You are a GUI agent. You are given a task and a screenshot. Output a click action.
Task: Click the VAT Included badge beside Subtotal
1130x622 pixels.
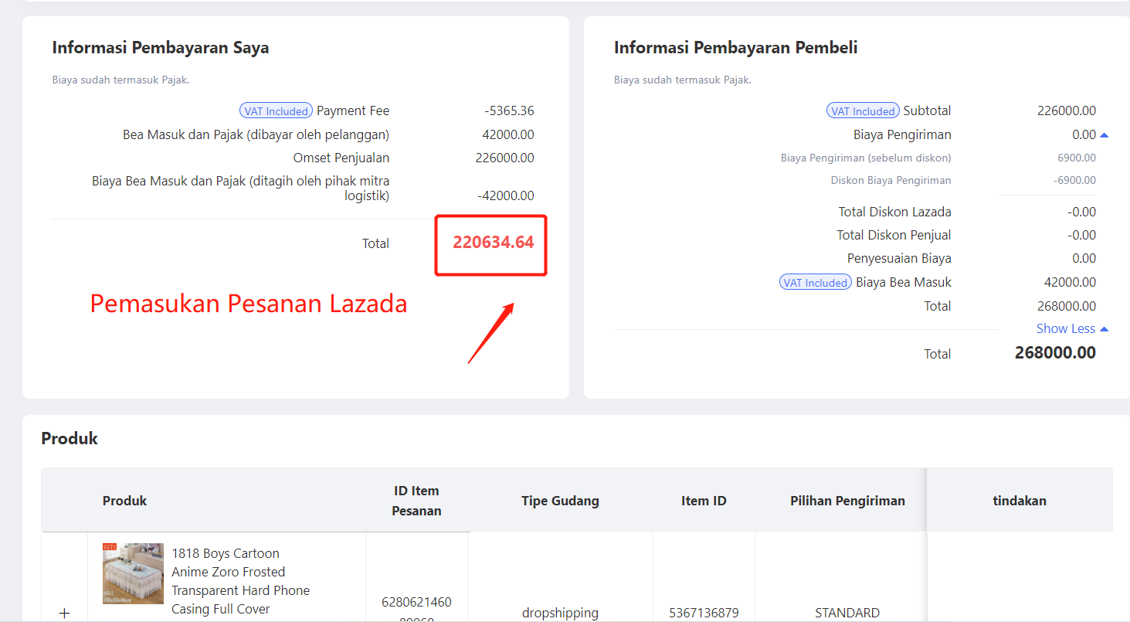coord(863,110)
